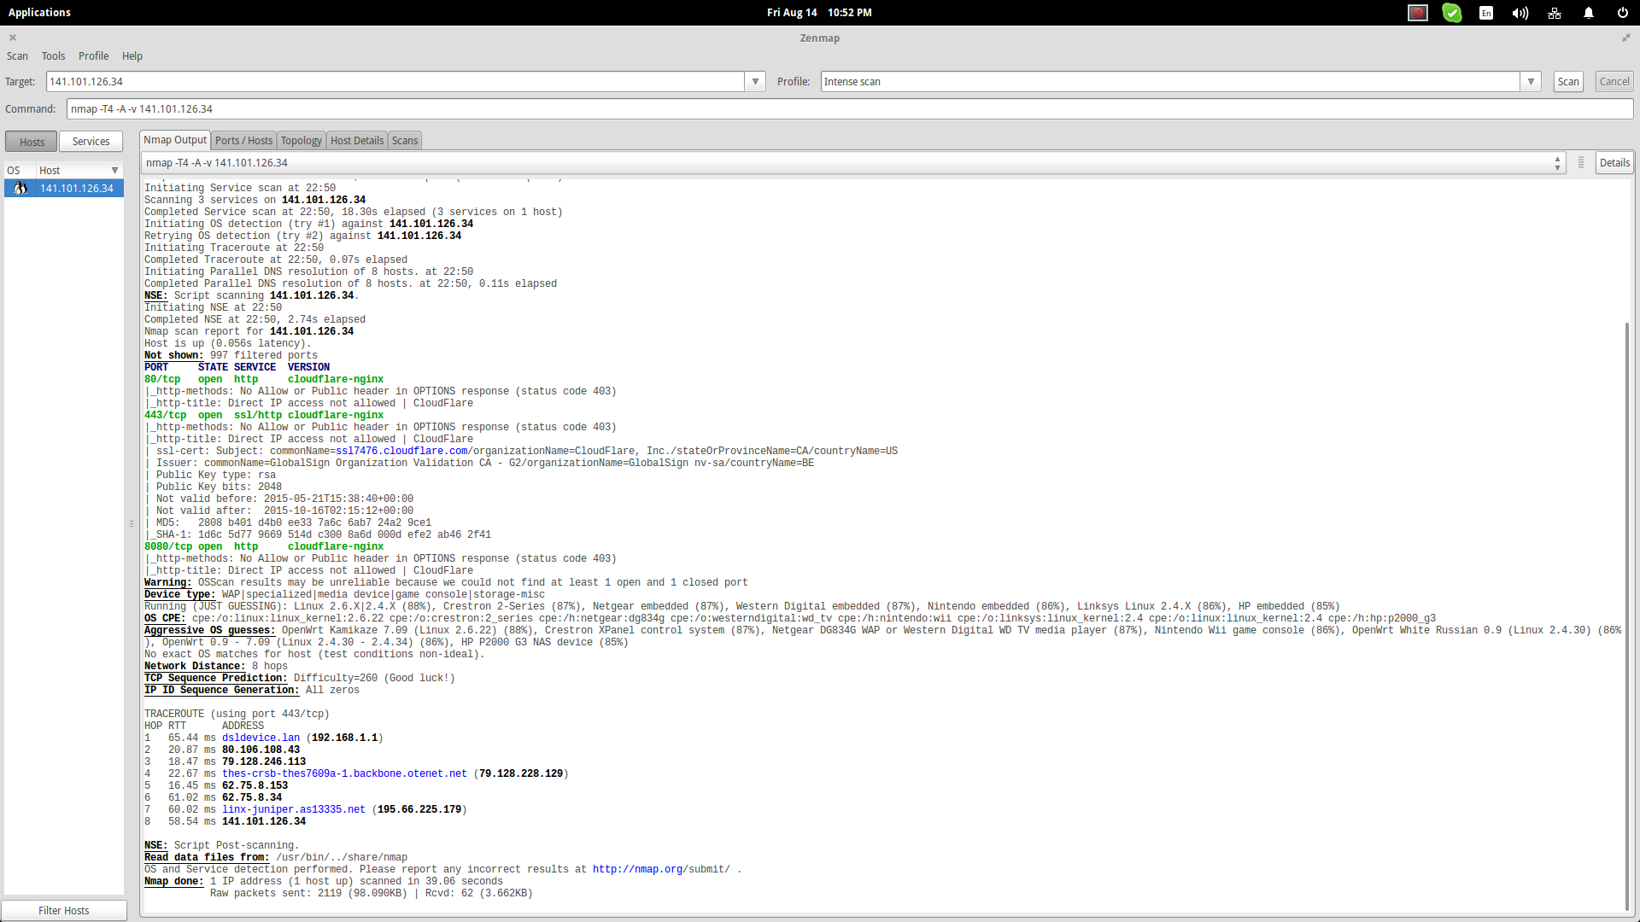The image size is (1640, 922).
Task: Click the 'Not shown:' label
Action: coord(173,356)
